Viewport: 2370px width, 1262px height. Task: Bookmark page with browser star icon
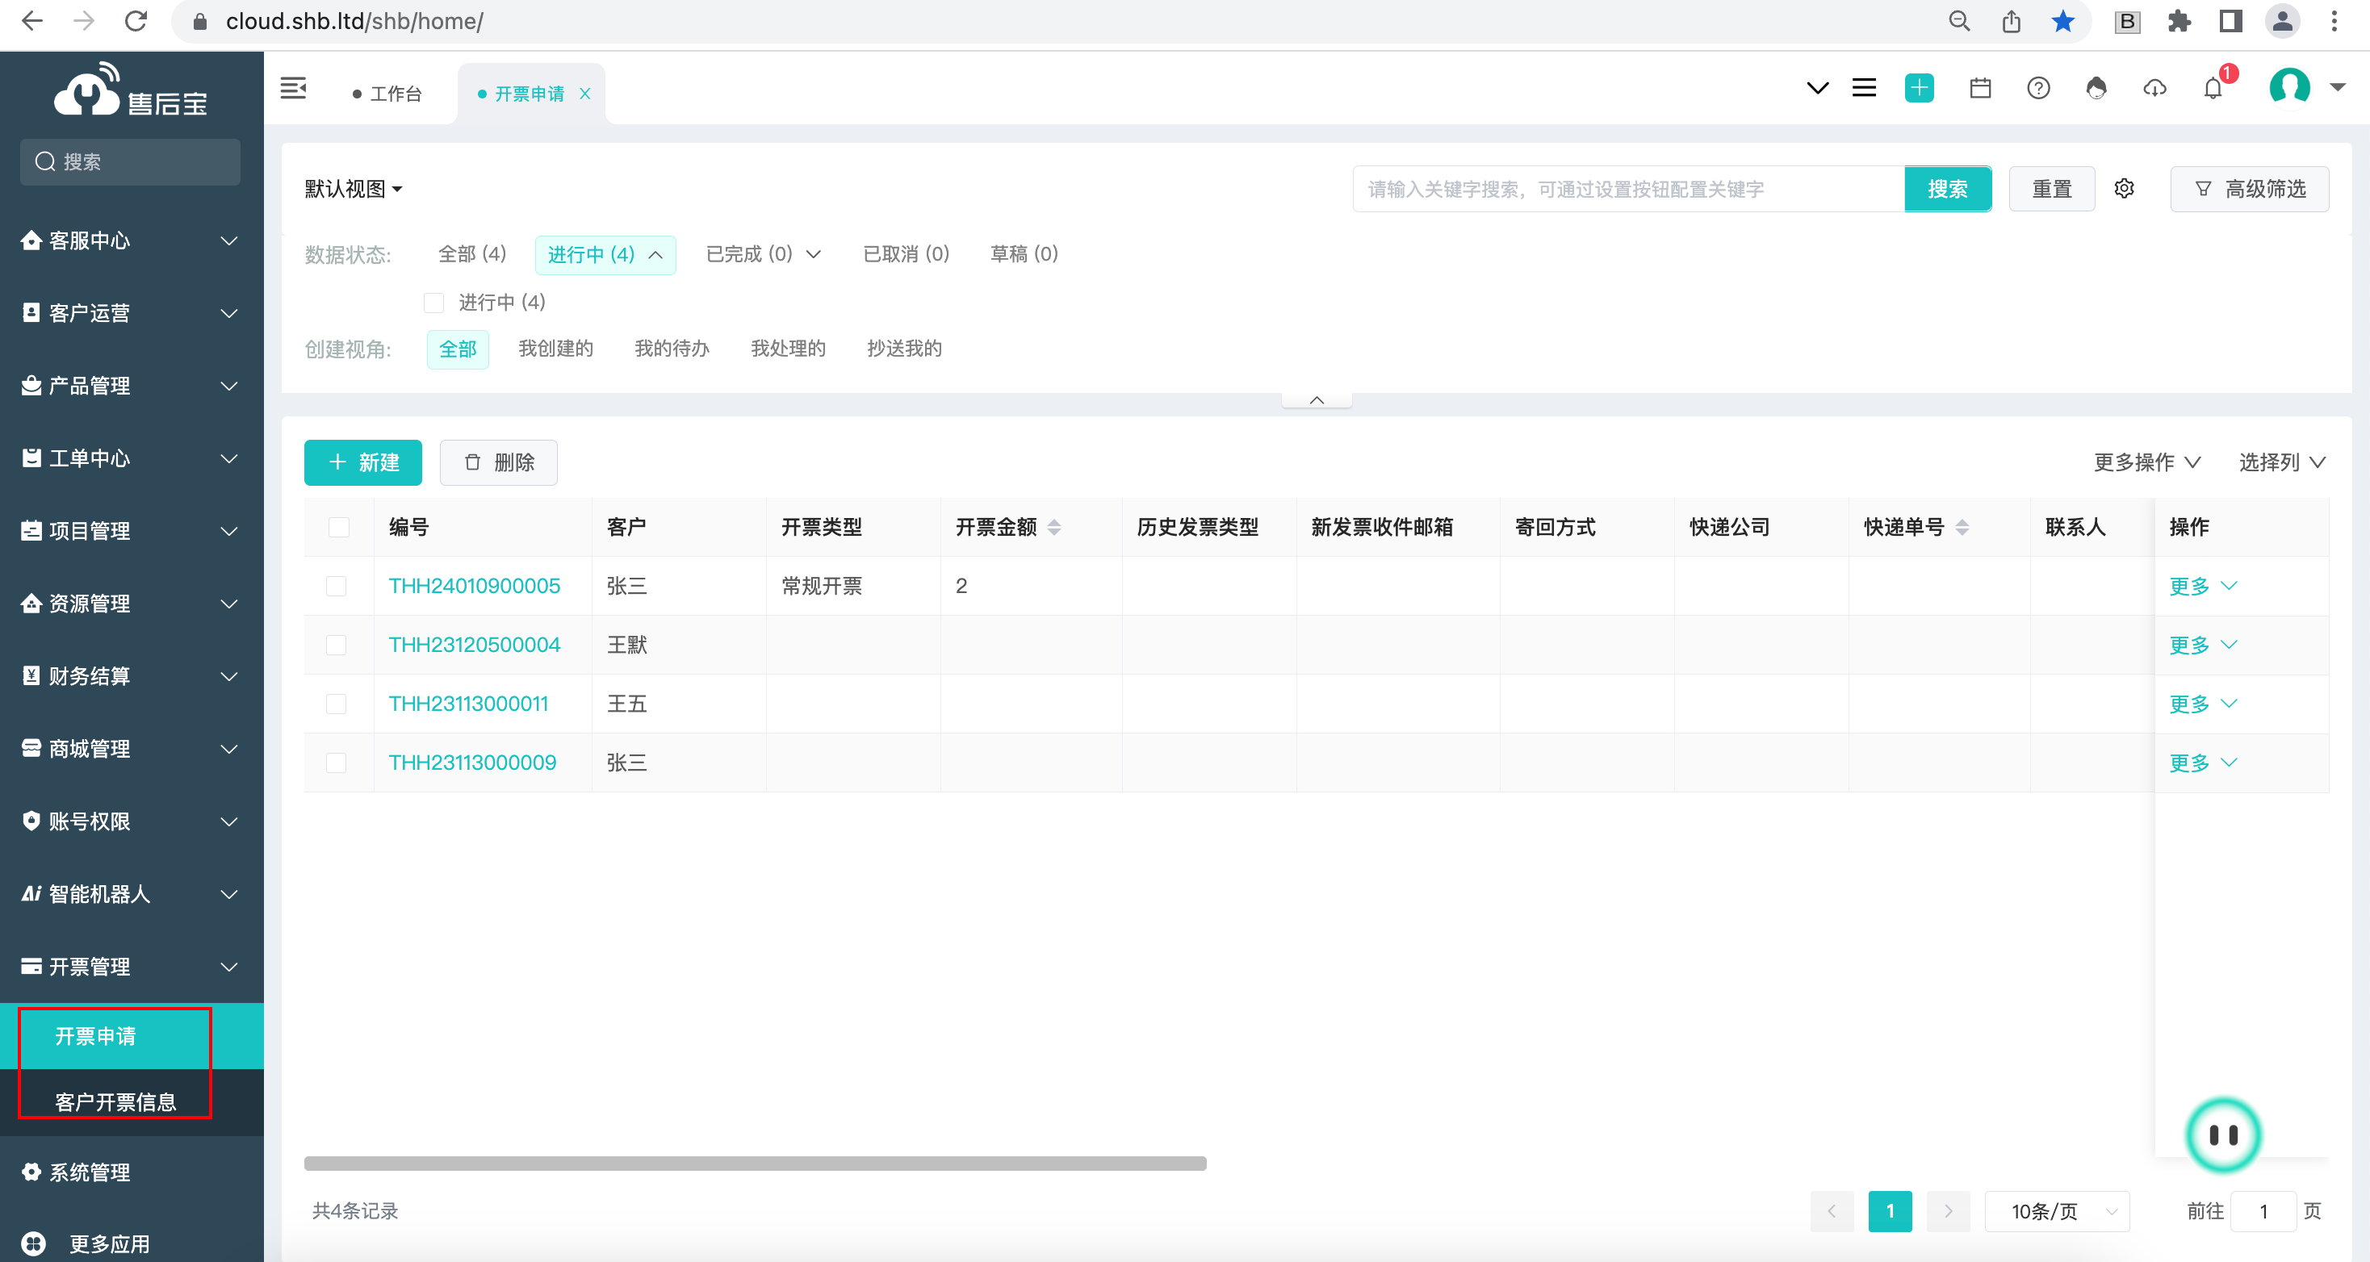[2062, 21]
